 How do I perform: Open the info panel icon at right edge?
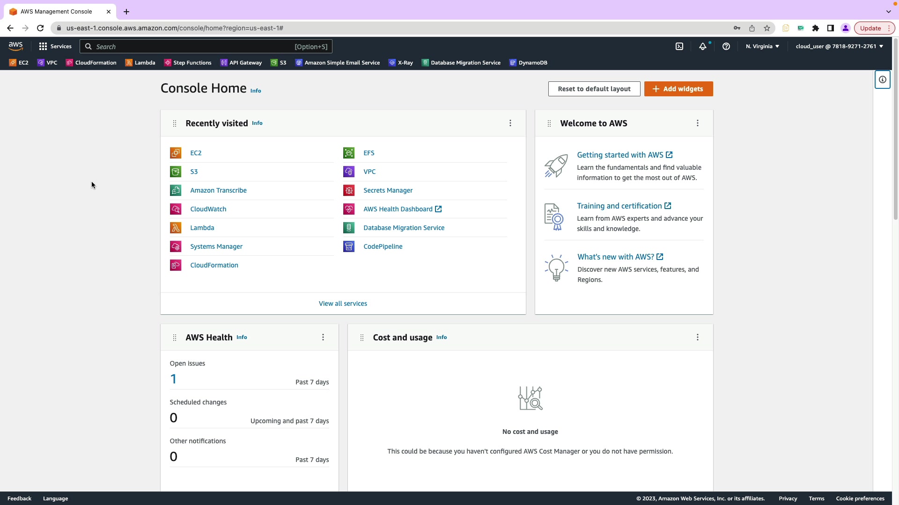coord(883,79)
